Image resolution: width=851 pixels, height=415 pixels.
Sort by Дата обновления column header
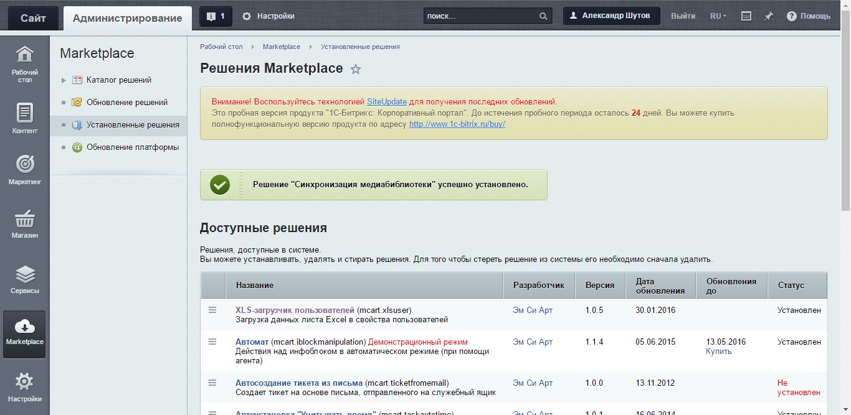[x=660, y=286]
